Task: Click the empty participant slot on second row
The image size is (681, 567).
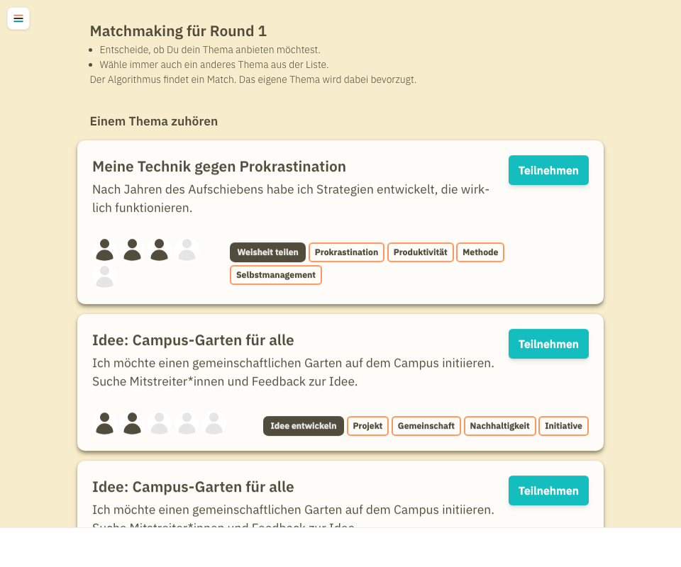Action: (x=105, y=276)
